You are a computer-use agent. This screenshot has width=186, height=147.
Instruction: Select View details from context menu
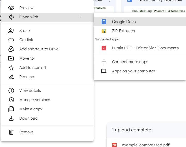[30, 91]
